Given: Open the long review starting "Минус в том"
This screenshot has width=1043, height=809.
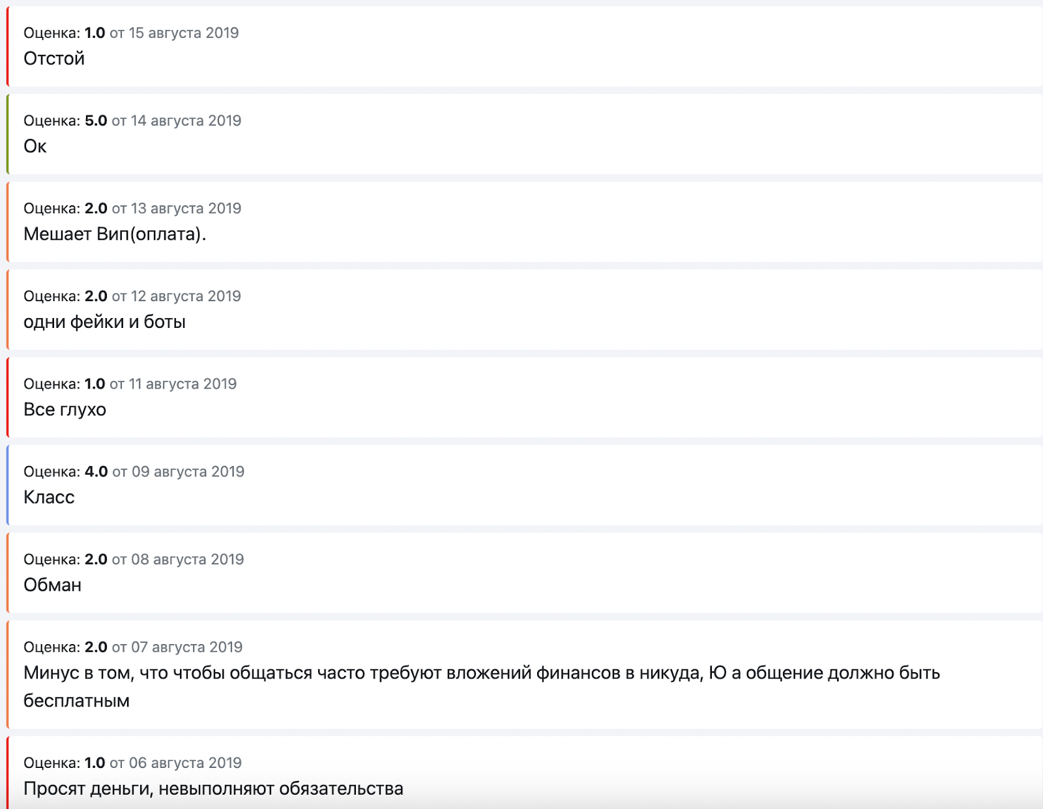Looking at the screenshot, I should (x=524, y=675).
